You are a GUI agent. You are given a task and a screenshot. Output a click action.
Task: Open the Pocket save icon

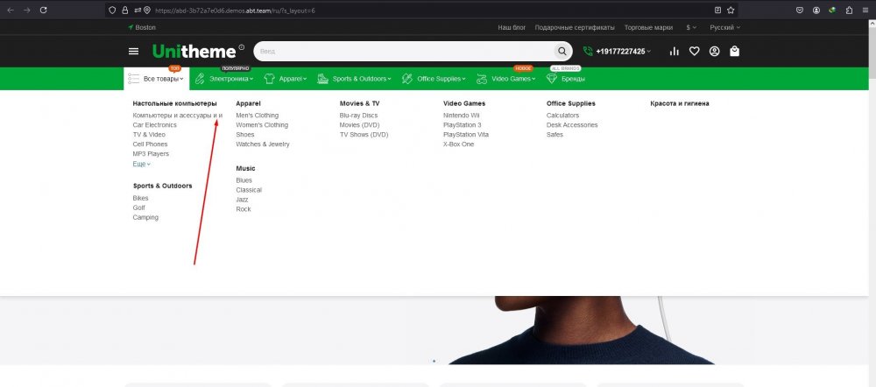pos(800,10)
